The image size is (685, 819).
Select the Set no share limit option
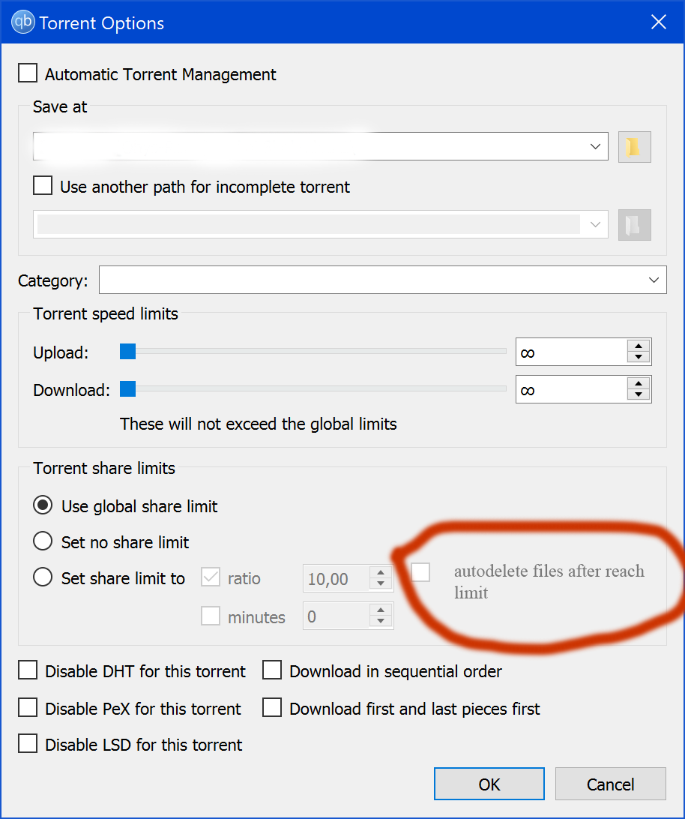click(x=43, y=541)
